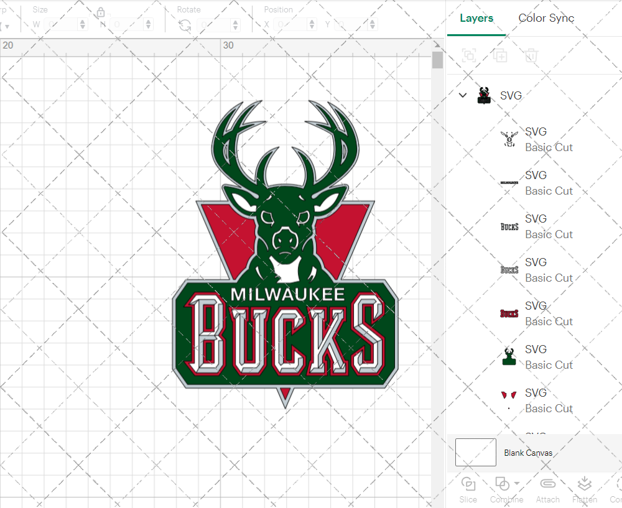Switch to the Layers tab
This screenshot has height=508, width=622.
click(x=476, y=18)
